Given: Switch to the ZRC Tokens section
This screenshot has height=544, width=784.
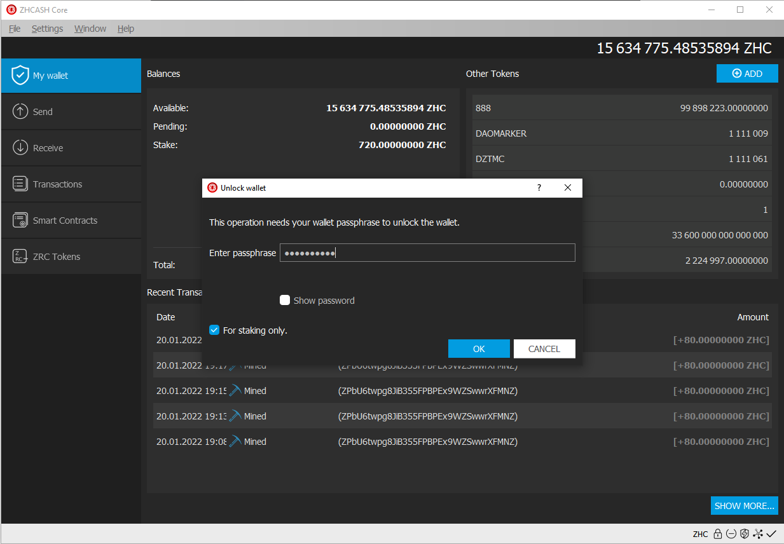Looking at the screenshot, I should pyautogui.click(x=71, y=257).
